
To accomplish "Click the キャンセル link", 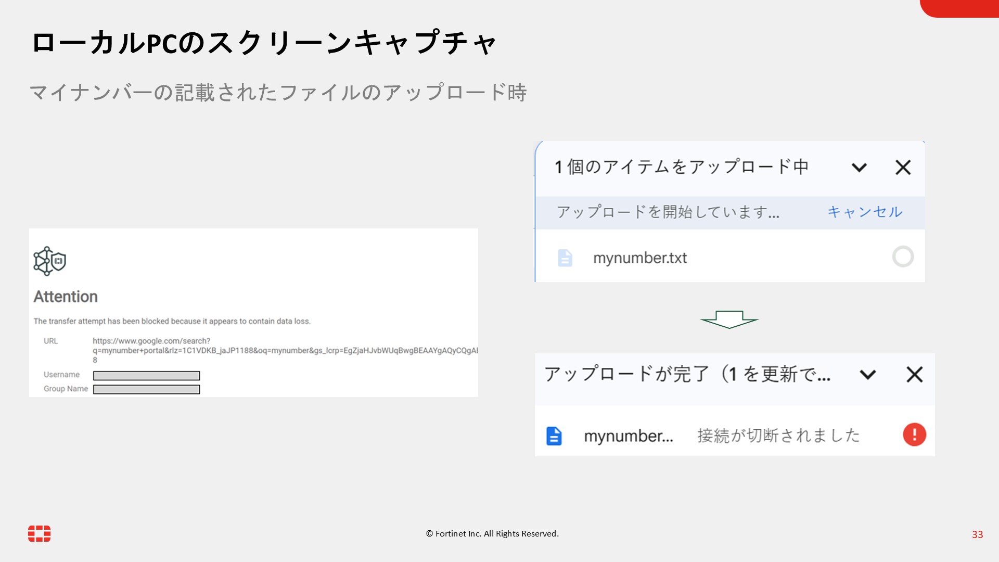I will 865,212.
